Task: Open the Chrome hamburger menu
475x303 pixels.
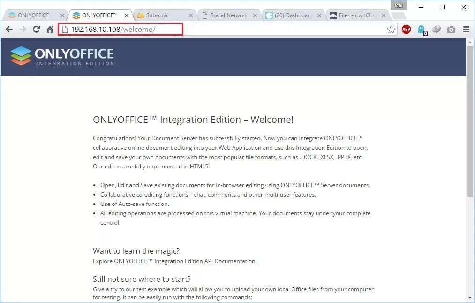Action: tap(466, 30)
